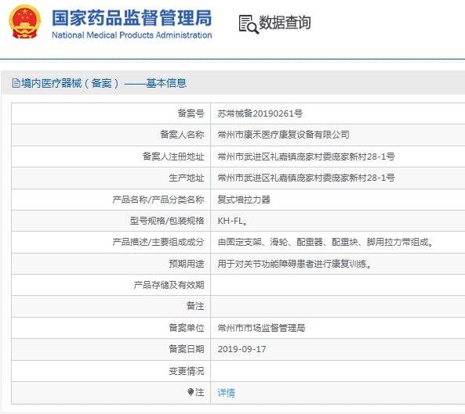The width and height of the screenshot is (465, 414).
Task: Select the 备案单位 label
Action: 187,328
